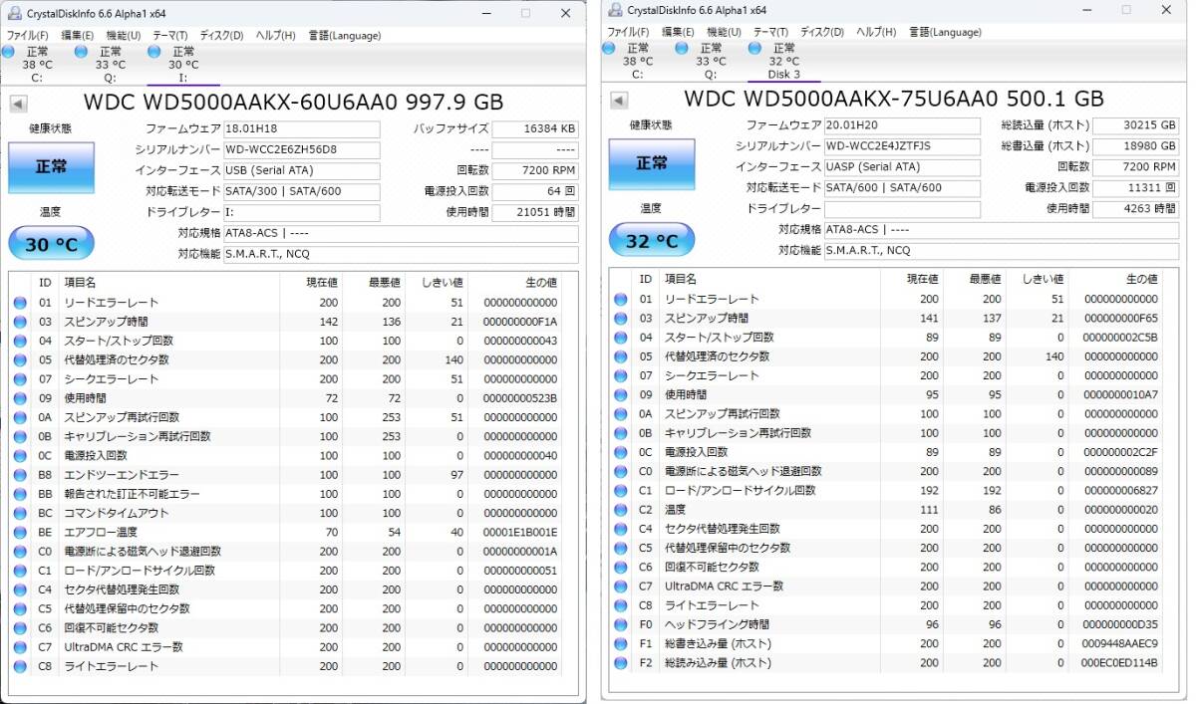The image size is (1196, 704).
Task: Select drive C: in the left window disk bar
Action: (x=37, y=64)
